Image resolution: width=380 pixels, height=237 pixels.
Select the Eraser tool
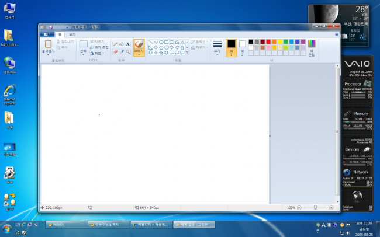click(x=115, y=52)
